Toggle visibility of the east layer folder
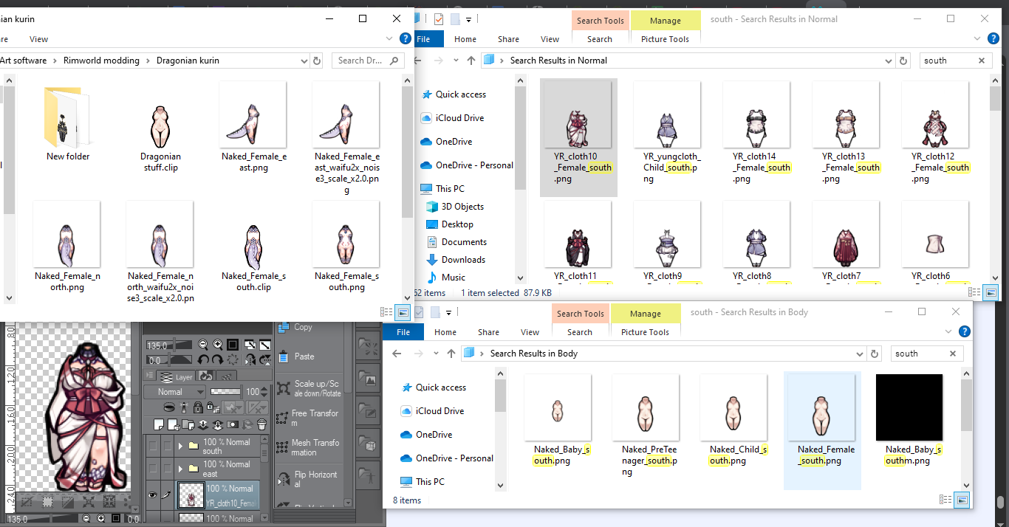1009x527 pixels. (x=152, y=469)
